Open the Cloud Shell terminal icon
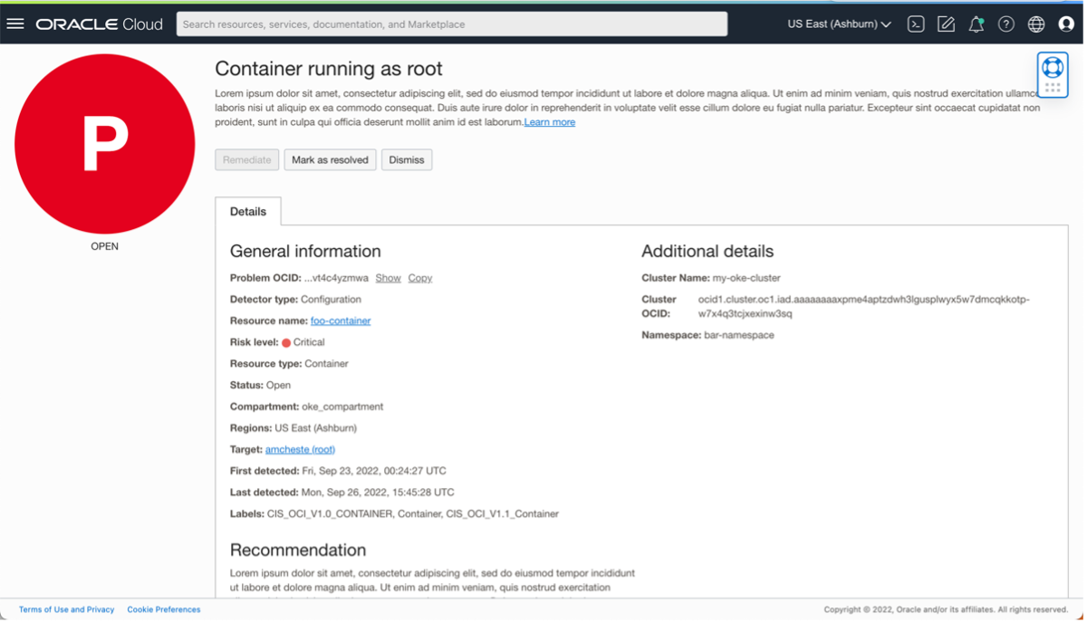The width and height of the screenshot is (1087, 622). coord(915,24)
